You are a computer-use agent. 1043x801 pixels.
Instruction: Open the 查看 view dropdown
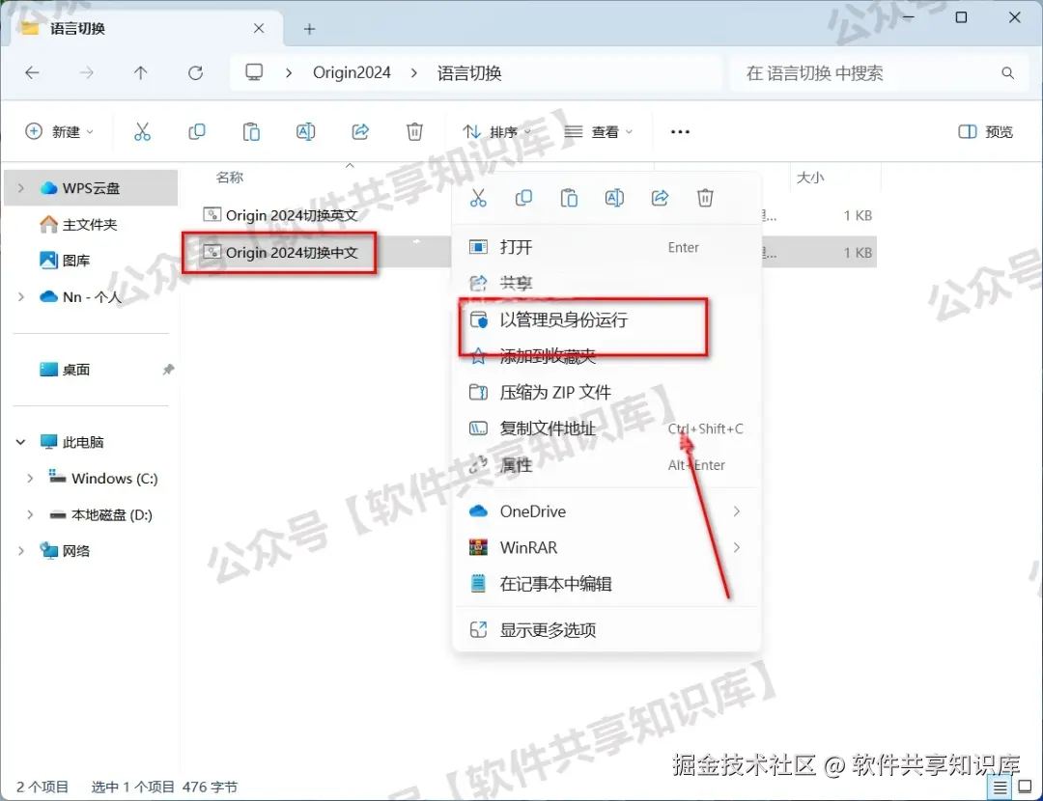pos(598,132)
